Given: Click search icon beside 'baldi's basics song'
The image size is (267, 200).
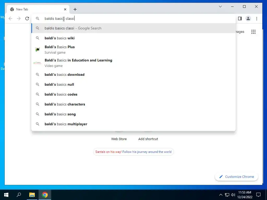Looking at the screenshot, I should [x=38, y=114].
